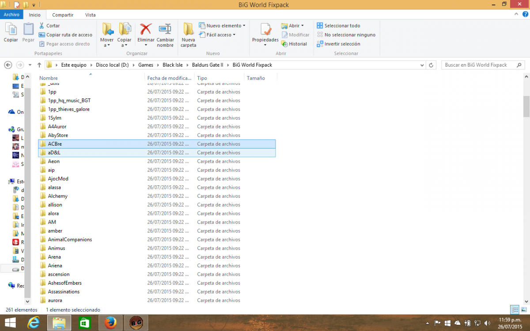530x331 pixels.
Task: Sort by Fecha de modificación column
Action: 170,78
